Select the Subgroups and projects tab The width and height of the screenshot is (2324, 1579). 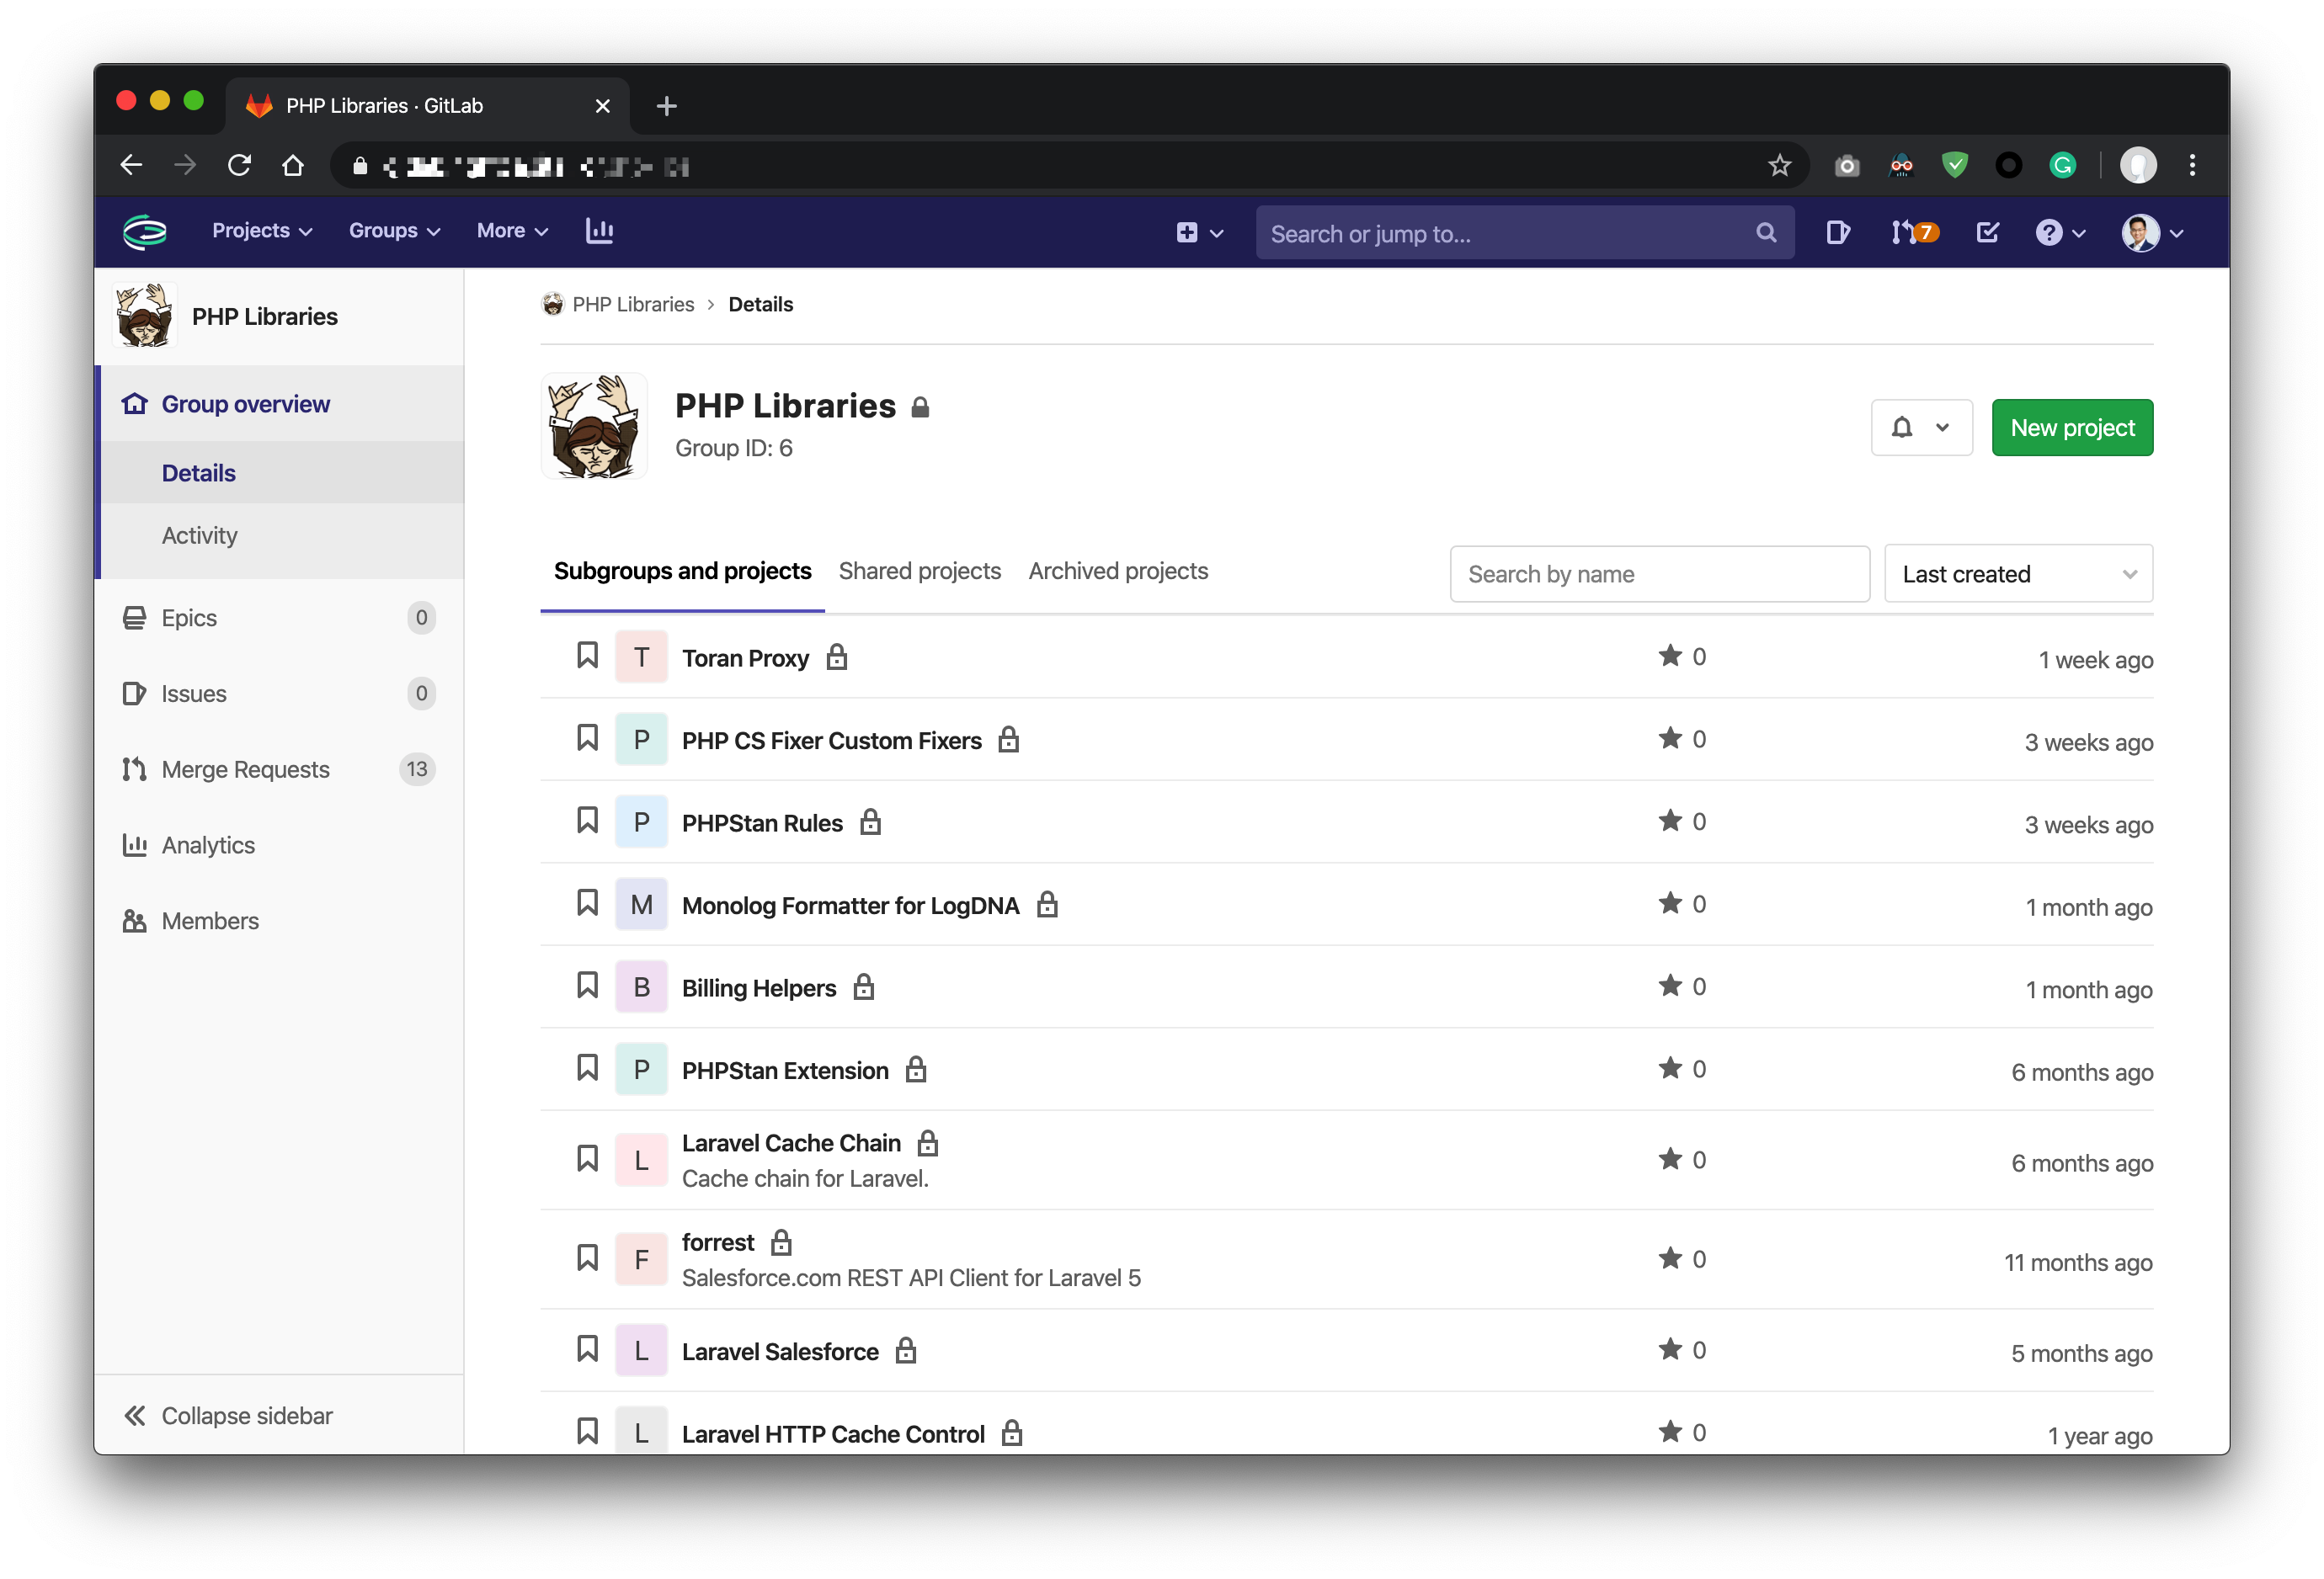[682, 571]
